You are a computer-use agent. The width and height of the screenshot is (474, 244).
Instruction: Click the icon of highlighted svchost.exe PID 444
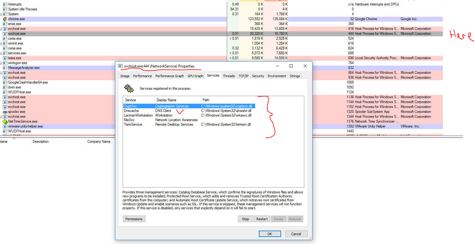pyautogui.click(x=5, y=34)
